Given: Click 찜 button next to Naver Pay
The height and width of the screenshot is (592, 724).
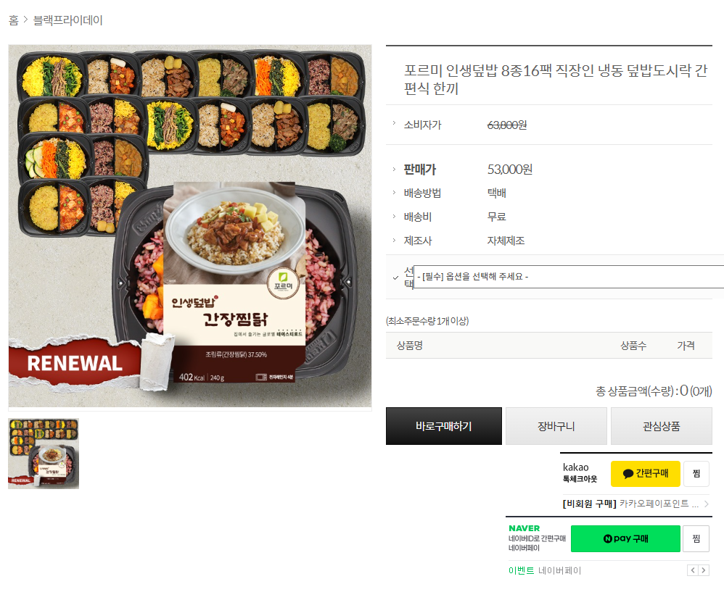Looking at the screenshot, I should [x=696, y=538].
